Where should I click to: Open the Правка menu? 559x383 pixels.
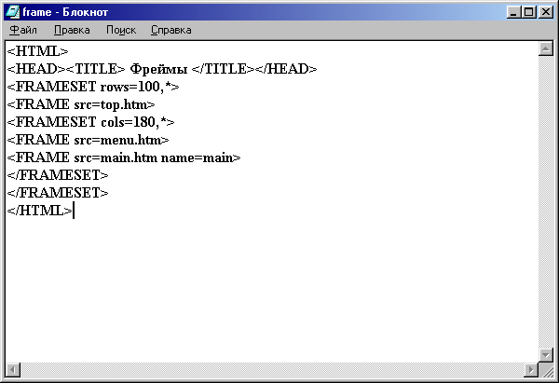click(x=72, y=30)
